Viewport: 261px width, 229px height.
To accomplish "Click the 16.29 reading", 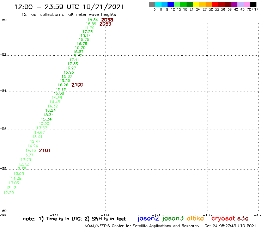I will click(82, 44).
